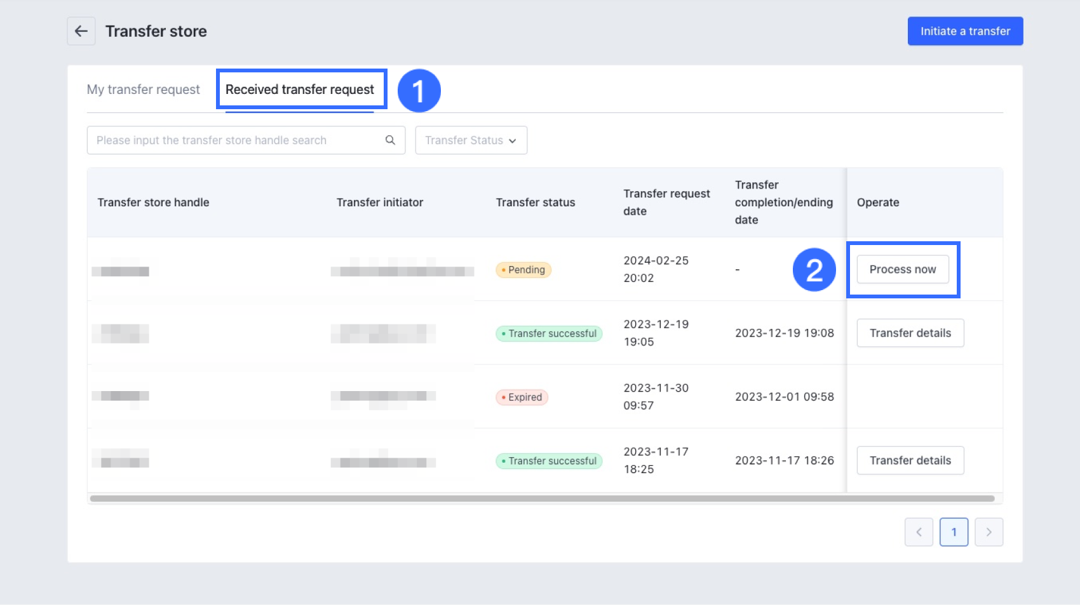The height and width of the screenshot is (605, 1080).
Task: Click the next page arrow
Action: [x=989, y=532]
